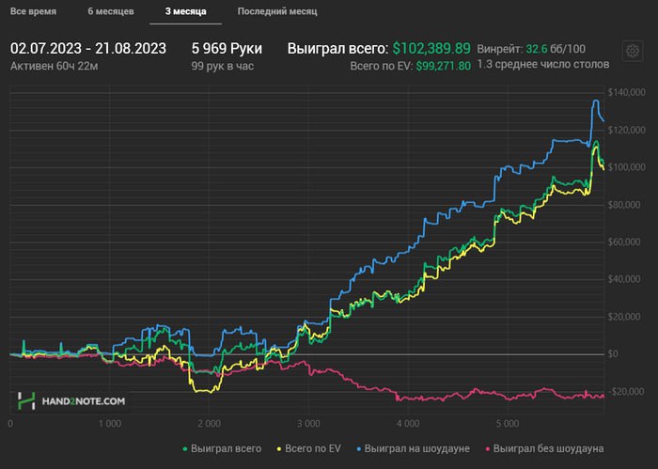Click the "Винрейт:" label
This screenshot has width=658, height=469.
(500, 49)
